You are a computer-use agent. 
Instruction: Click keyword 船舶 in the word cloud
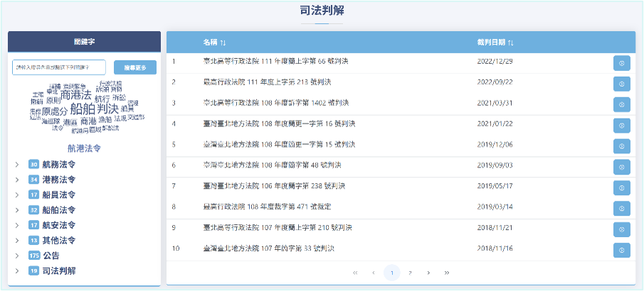coord(83,109)
